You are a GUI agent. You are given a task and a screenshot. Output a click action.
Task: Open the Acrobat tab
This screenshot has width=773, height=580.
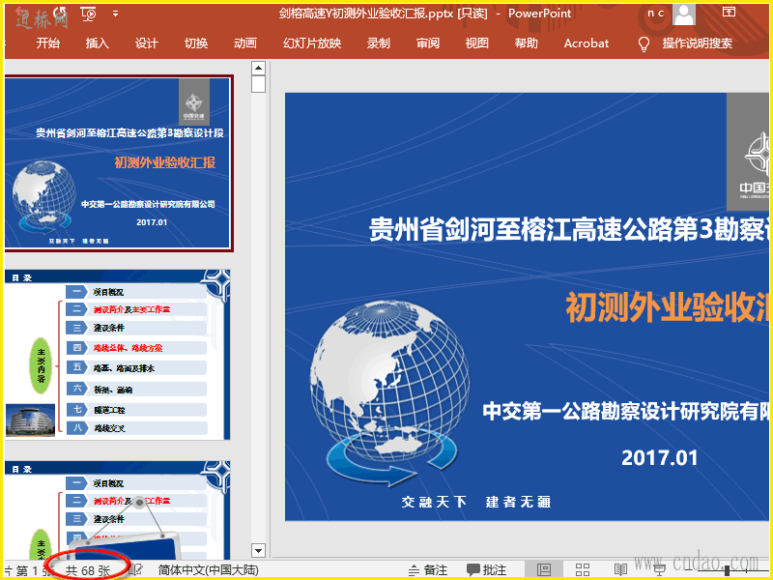(587, 43)
